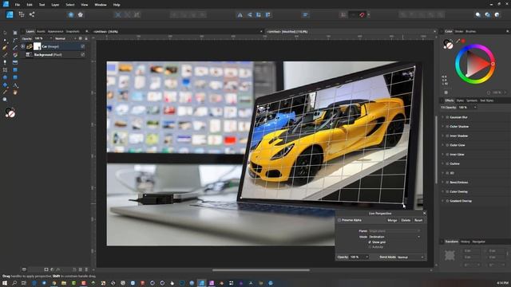The image size is (511, 287).
Task: Enable the Inner Shadow effect checkbox
Action: pos(447,136)
